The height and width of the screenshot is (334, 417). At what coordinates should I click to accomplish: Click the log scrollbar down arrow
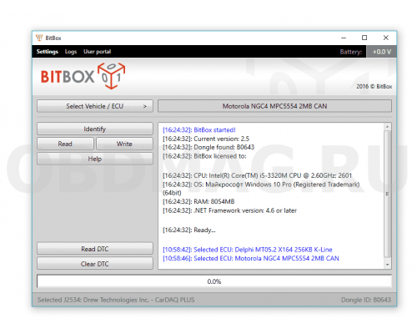387,265
